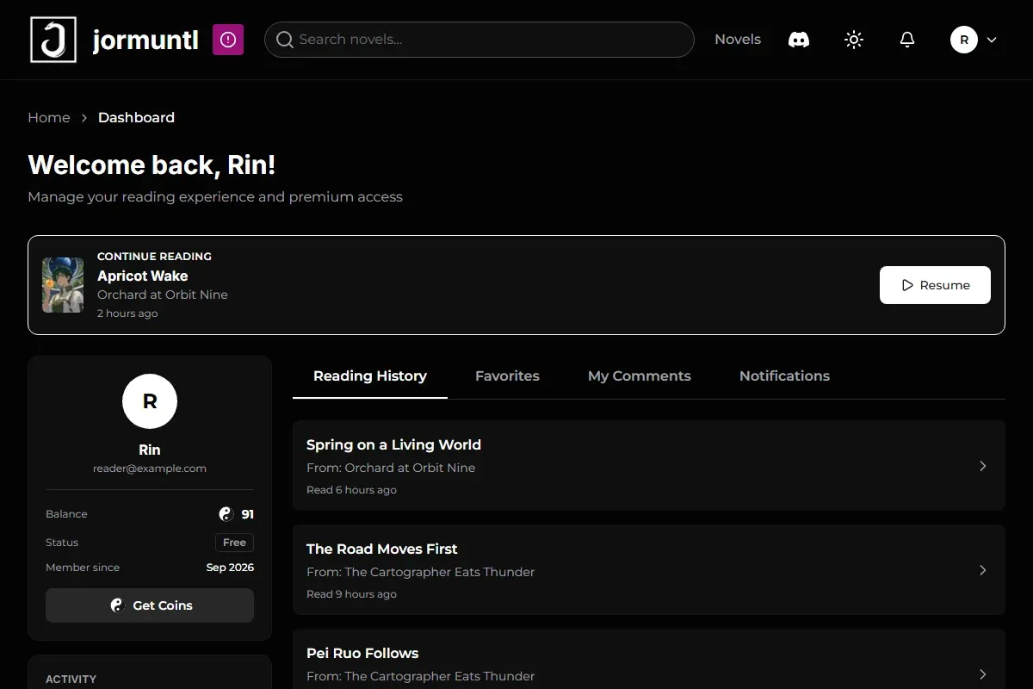The image size is (1033, 689).
Task: Click the large R profile avatar
Action: (150, 401)
